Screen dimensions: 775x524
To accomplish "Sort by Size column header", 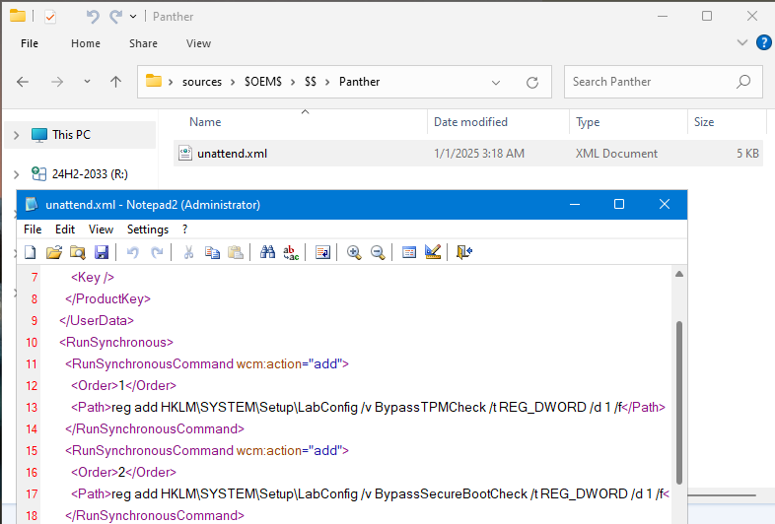I will pyautogui.click(x=704, y=122).
